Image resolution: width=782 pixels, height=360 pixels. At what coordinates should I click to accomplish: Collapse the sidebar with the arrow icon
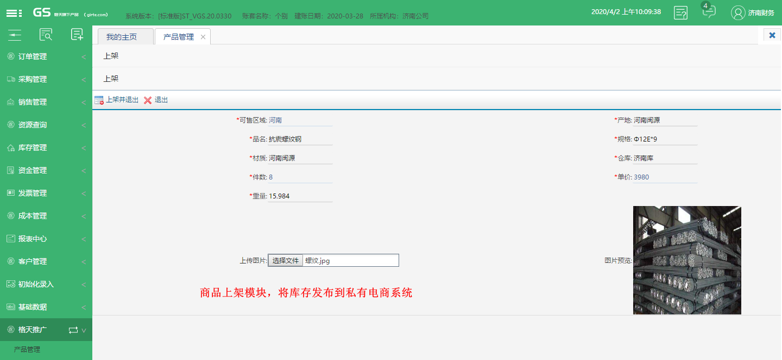pyautogui.click(x=15, y=35)
